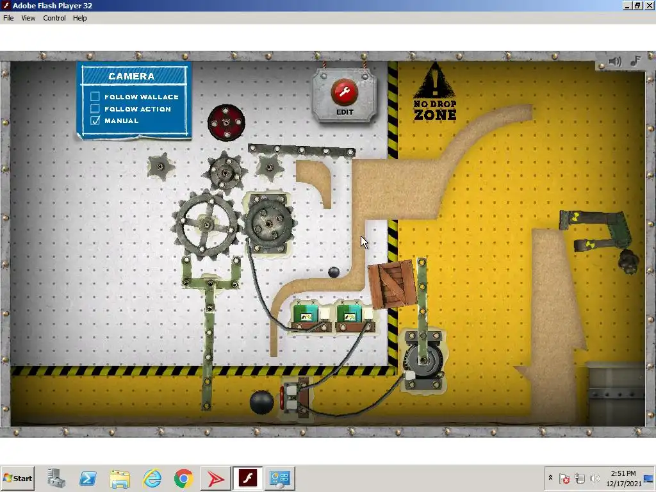Open File Explorer folder in taskbar

point(120,478)
